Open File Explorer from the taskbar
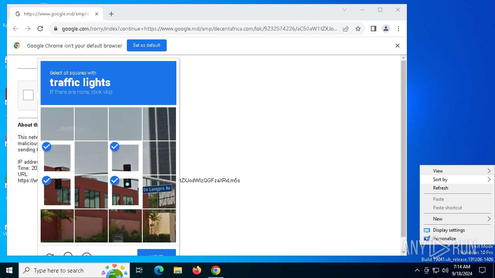Screen dimensions: 495x278 coord(178,270)
